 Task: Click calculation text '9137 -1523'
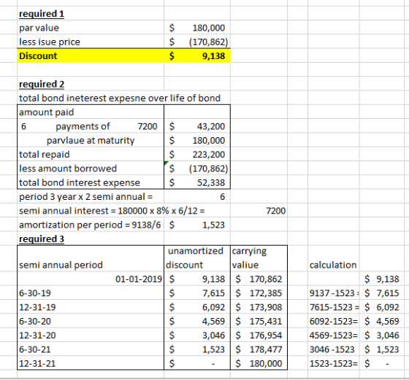(x=332, y=293)
